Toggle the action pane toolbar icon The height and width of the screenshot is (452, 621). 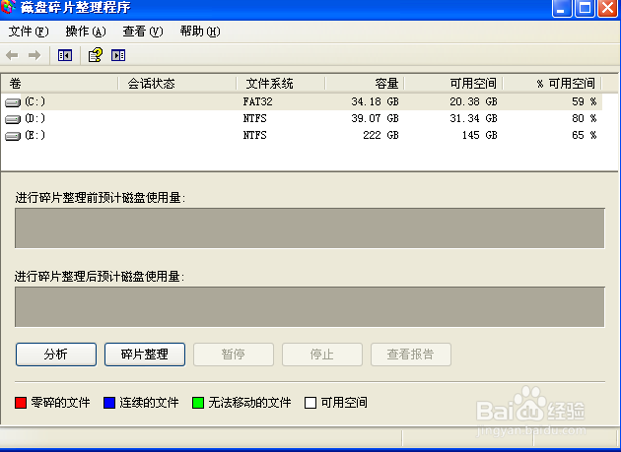coord(118,55)
